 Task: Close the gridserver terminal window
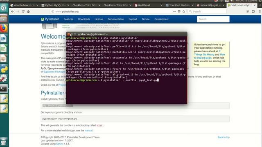coord(68,34)
